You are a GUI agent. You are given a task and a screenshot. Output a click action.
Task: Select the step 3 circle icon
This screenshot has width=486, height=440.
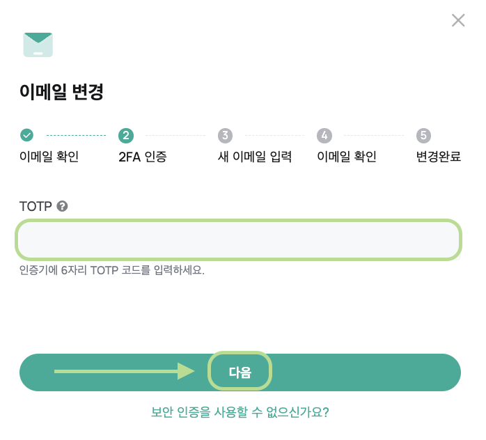(x=225, y=135)
